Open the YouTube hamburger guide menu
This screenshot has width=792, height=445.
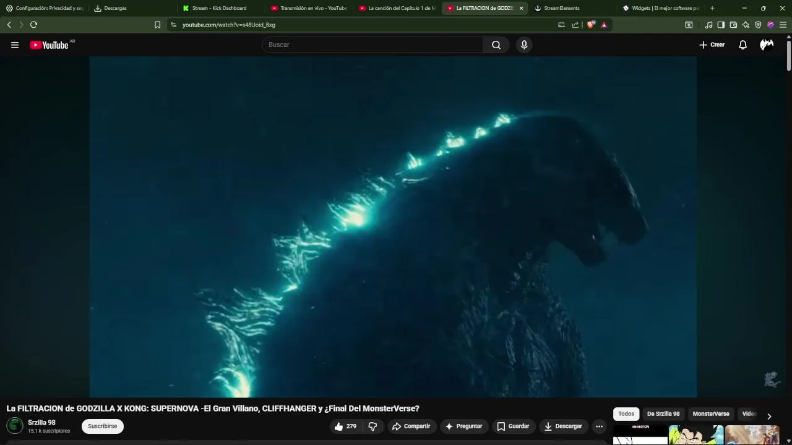15,44
